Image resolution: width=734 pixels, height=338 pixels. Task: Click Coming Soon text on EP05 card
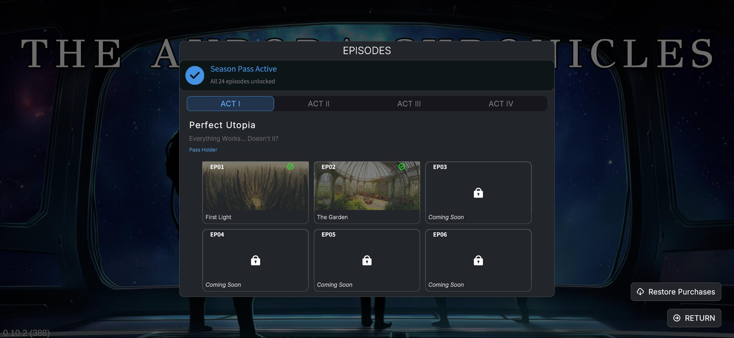point(335,285)
